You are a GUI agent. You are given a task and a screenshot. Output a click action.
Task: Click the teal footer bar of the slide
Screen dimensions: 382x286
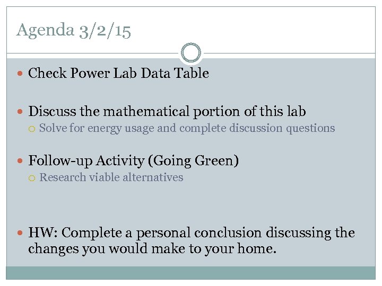[x=191, y=273]
